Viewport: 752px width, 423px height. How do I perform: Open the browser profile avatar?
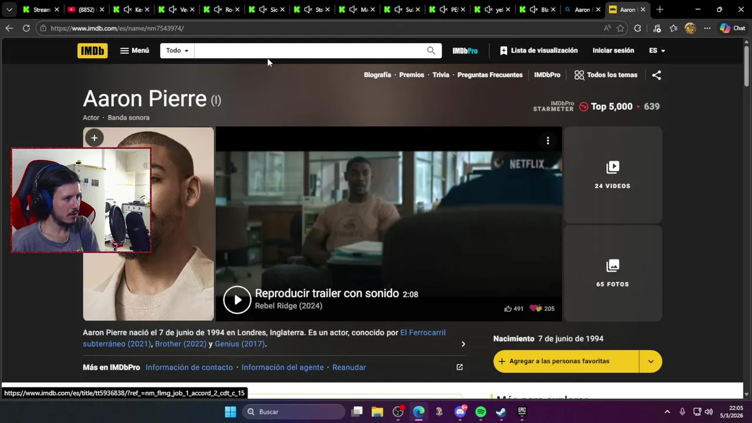tap(690, 28)
